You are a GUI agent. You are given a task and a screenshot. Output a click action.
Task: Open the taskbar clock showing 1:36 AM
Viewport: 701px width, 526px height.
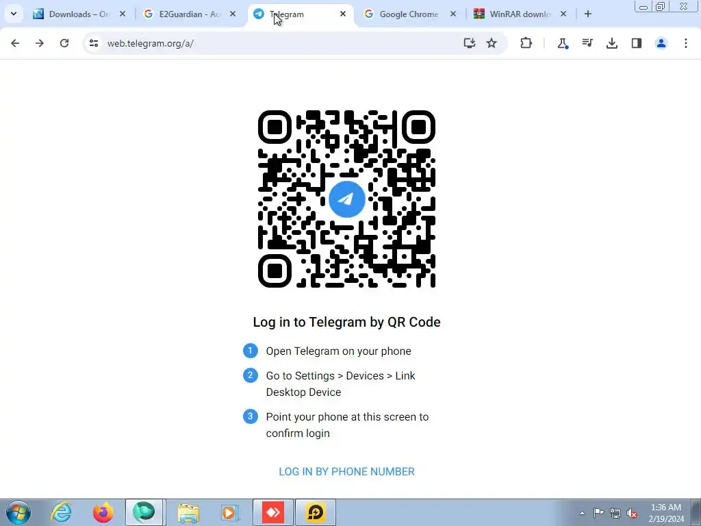coord(666,513)
